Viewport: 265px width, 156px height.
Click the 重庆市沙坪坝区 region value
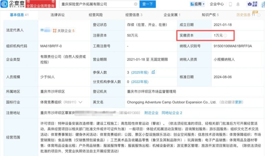52,92
